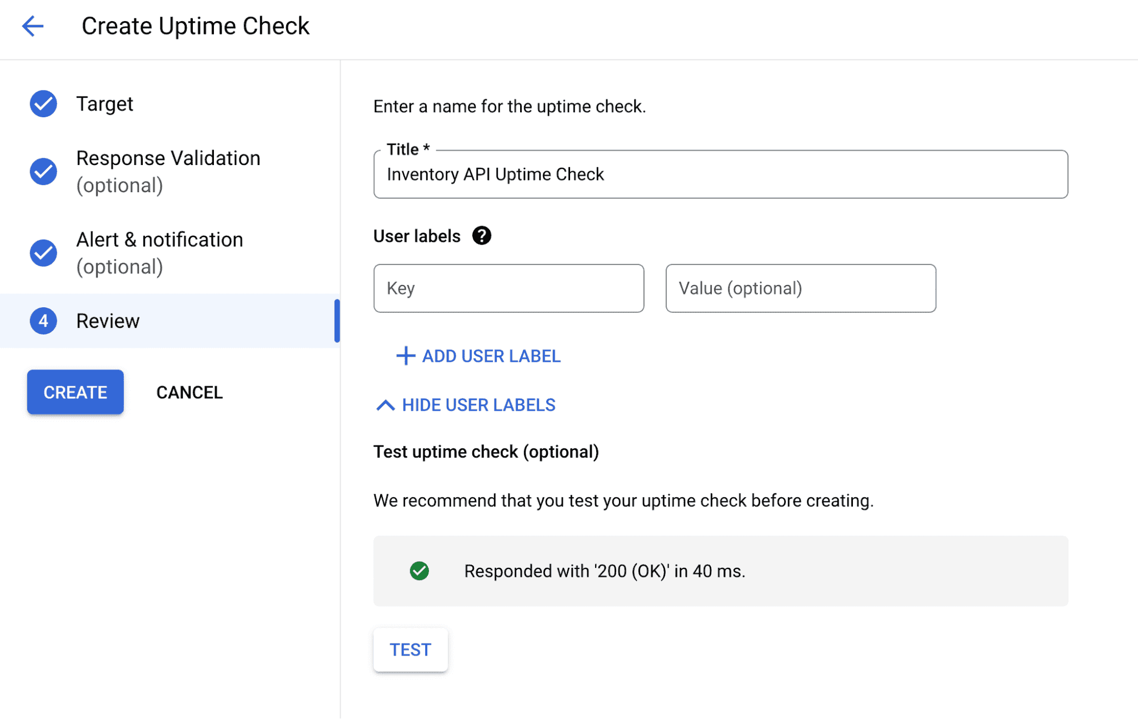Screen dimensions: 1138x719
Task: Click the Response Validation checkmark icon
Action: pyautogui.click(x=43, y=172)
